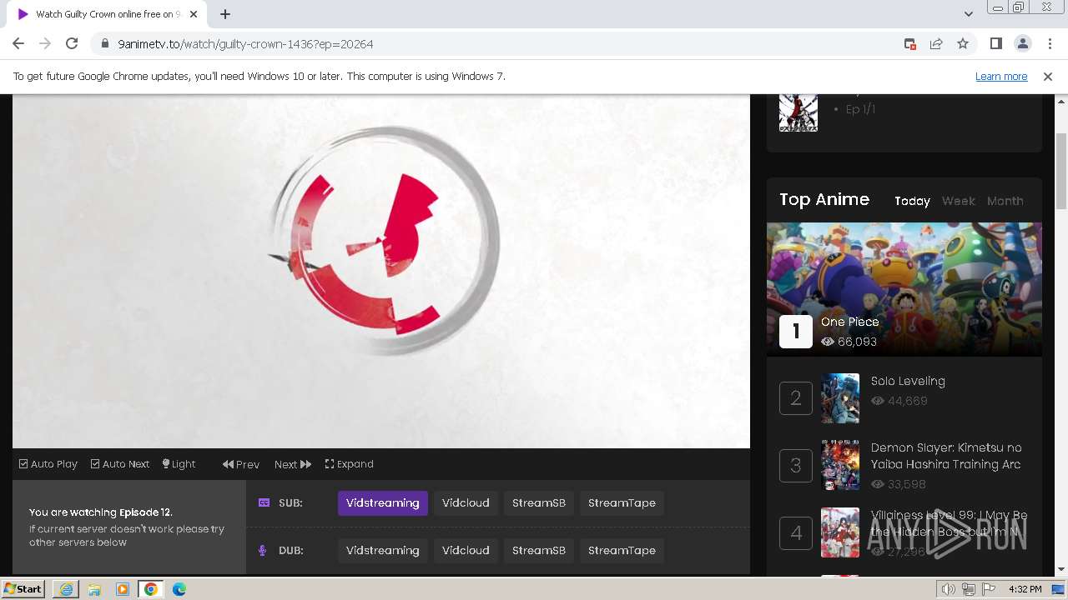Dismiss the Chrome update notice
Image resolution: width=1068 pixels, height=600 pixels.
point(1048,77)
